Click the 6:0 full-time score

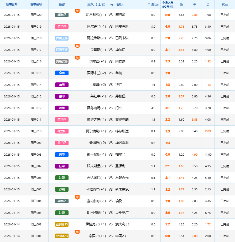click(x=168, y=27)
